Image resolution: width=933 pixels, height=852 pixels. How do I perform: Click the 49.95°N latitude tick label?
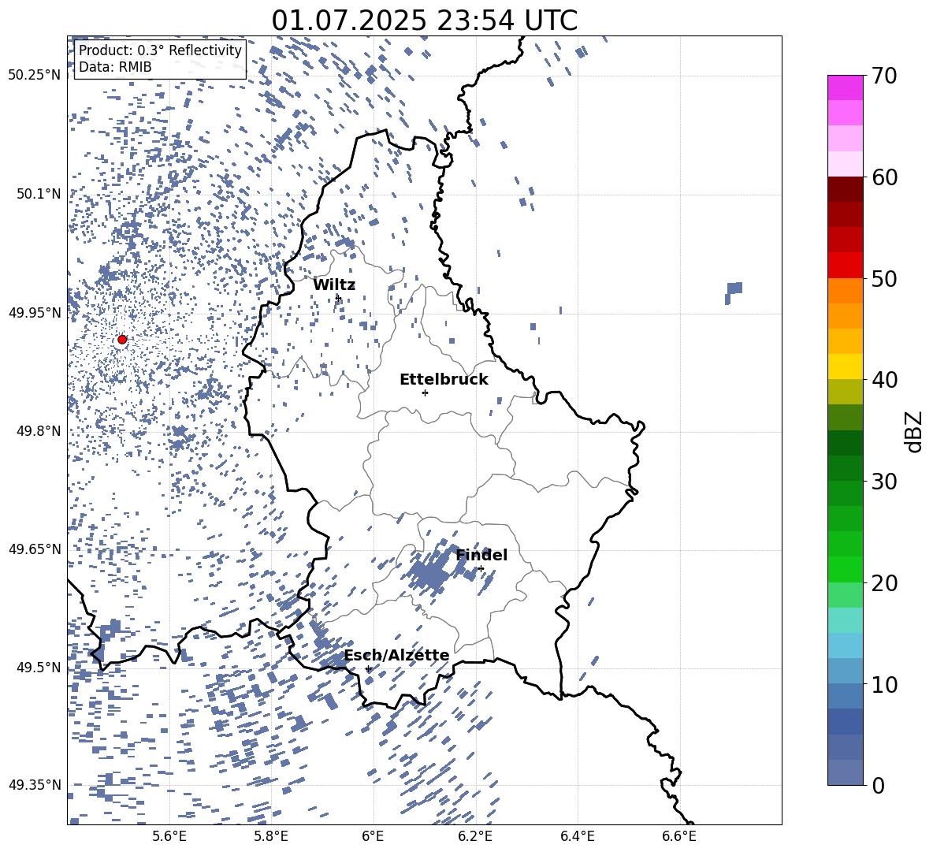click(35, 313)
